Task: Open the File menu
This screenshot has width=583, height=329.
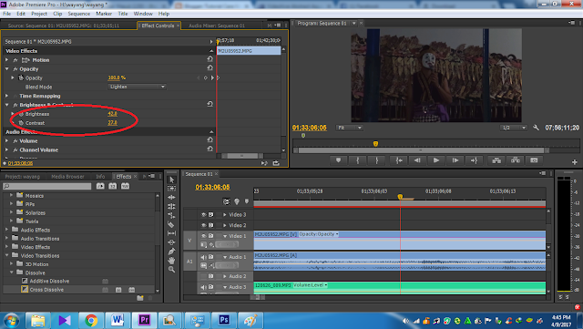Action: tap(6, 14)
